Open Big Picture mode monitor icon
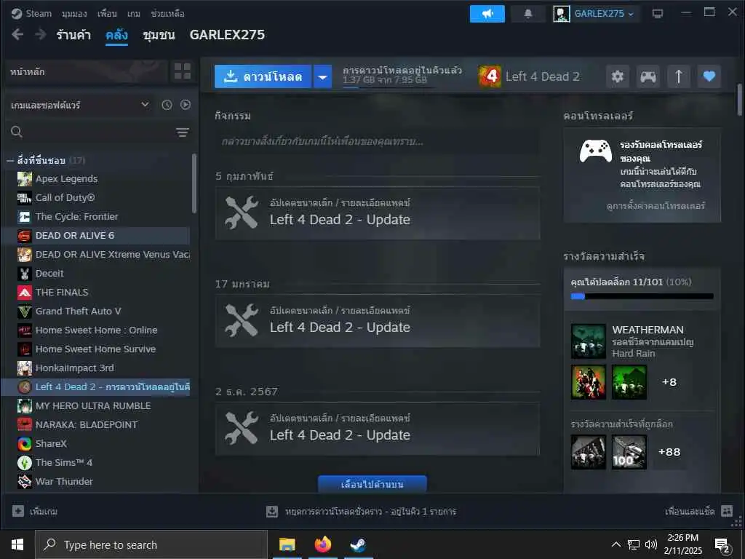Viewport: 745px width, 559px height. pyautogui.click(x=658, y=14)
